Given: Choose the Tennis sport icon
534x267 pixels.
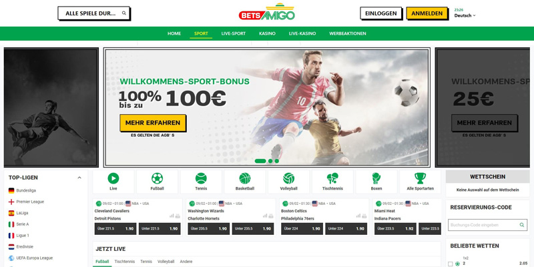Looking at the screenshot, I should tap(201, 178).
